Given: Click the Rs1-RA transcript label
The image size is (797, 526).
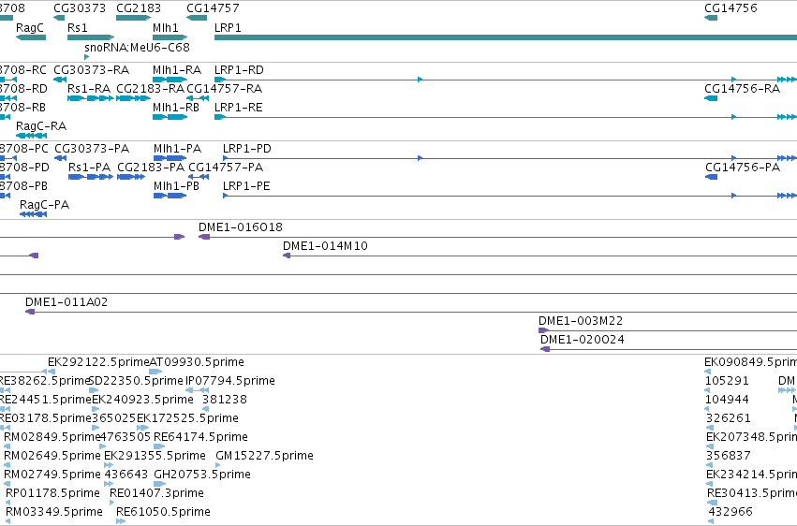Looking at the screenshot, I should pyautogui.click(x=88, y=88).
